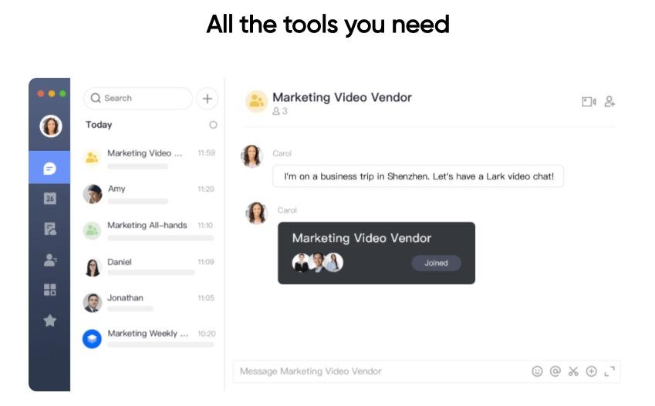Insert an @ mention in message box
Image resolution: width=655 pixels, height=406 pixels.
(x=555, y=371)
